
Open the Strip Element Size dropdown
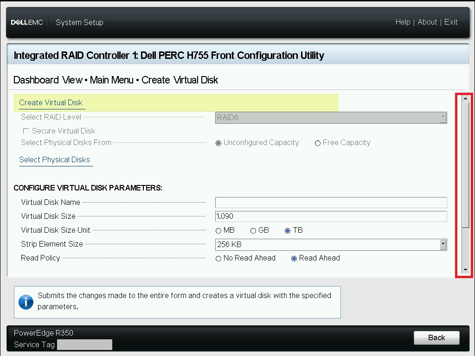(x=331, y=244)
